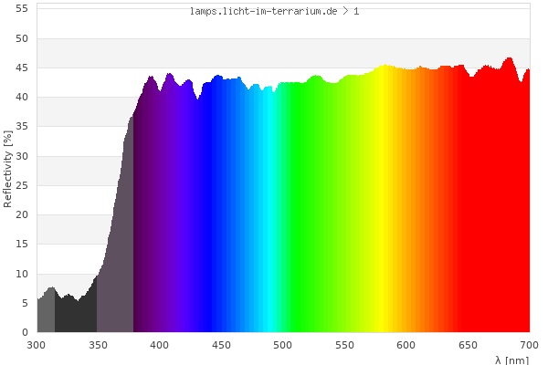Click the 300 tick on wavelength axis
This screenshot has height=365, width=548.
pos(37,345)
